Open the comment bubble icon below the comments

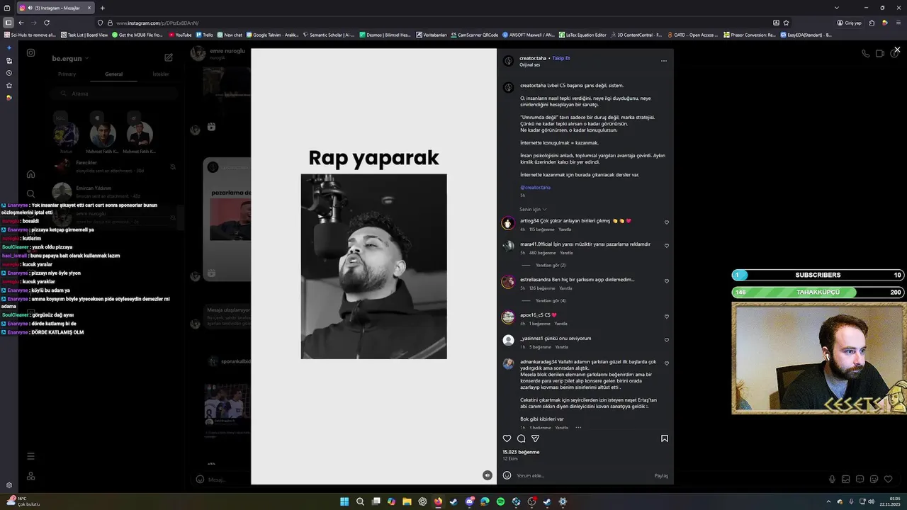click(521, 438)
